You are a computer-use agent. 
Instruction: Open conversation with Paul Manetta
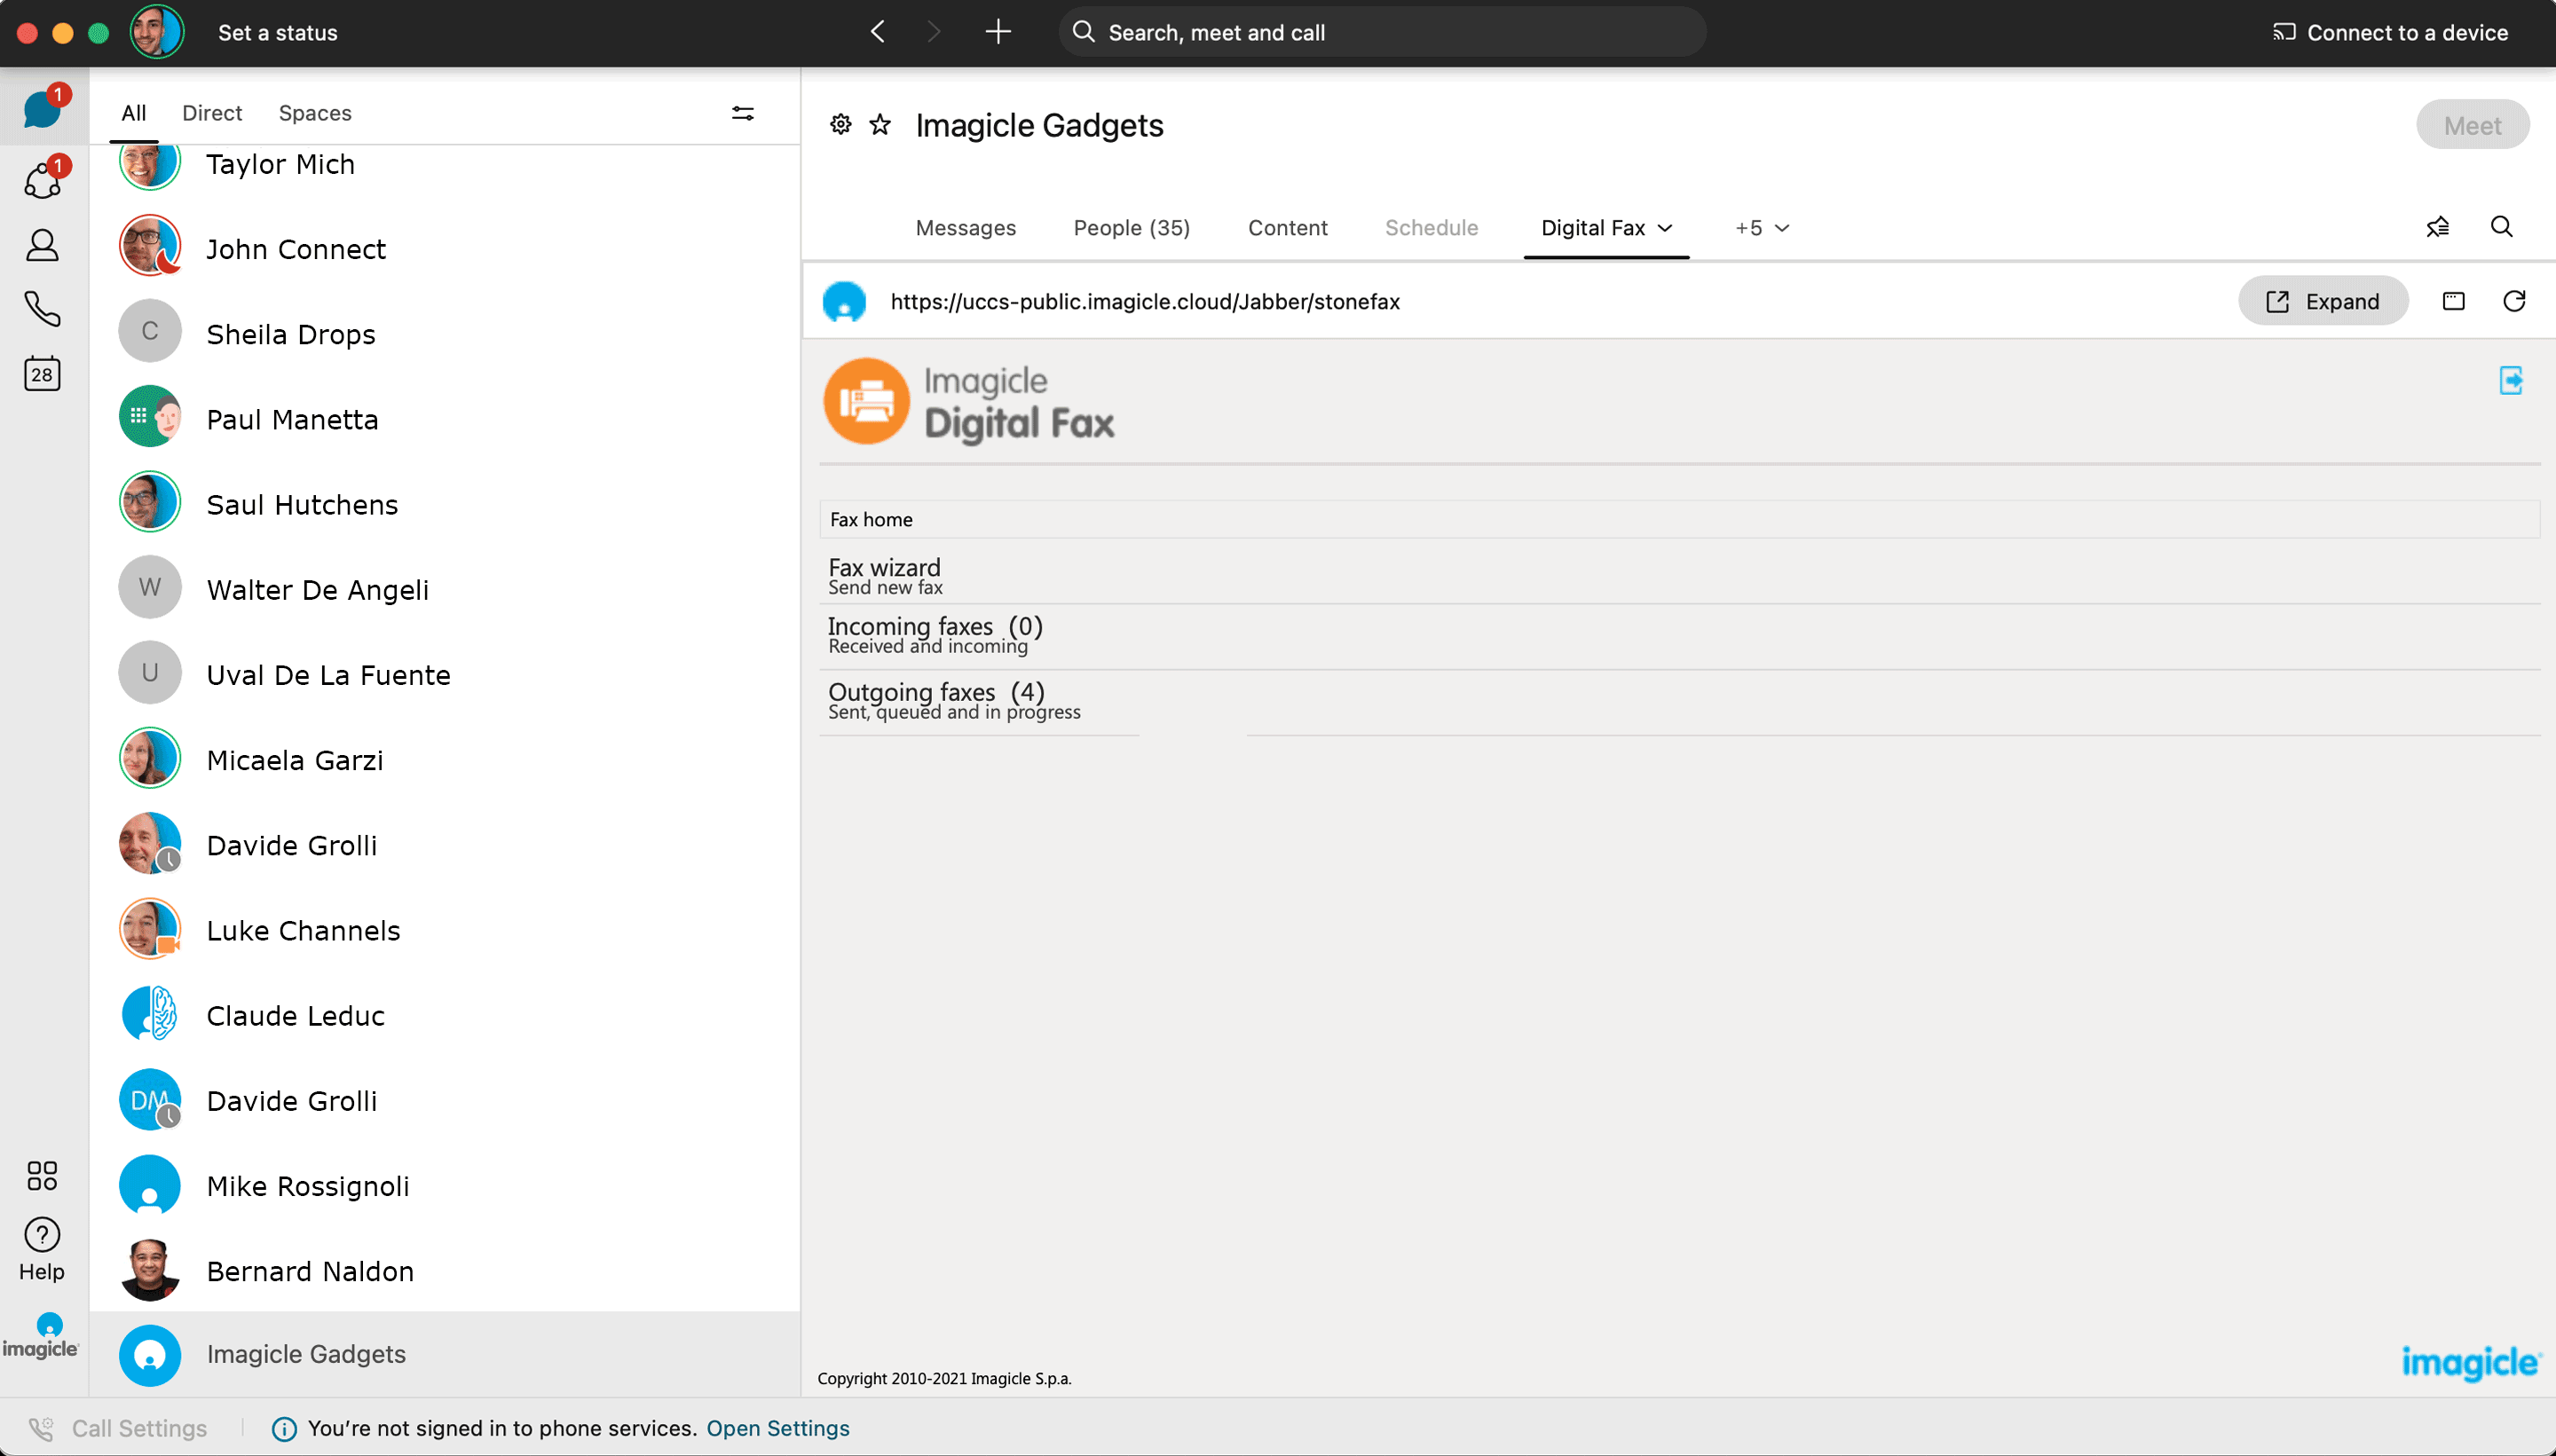[292, 419]
